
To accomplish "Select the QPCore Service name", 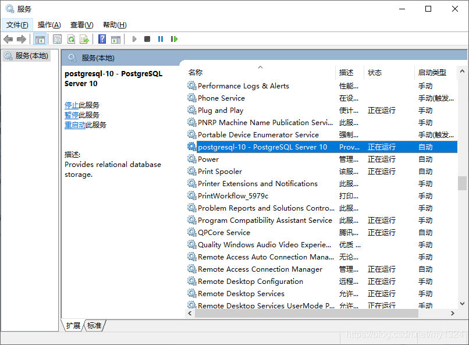I will point(224,233).
